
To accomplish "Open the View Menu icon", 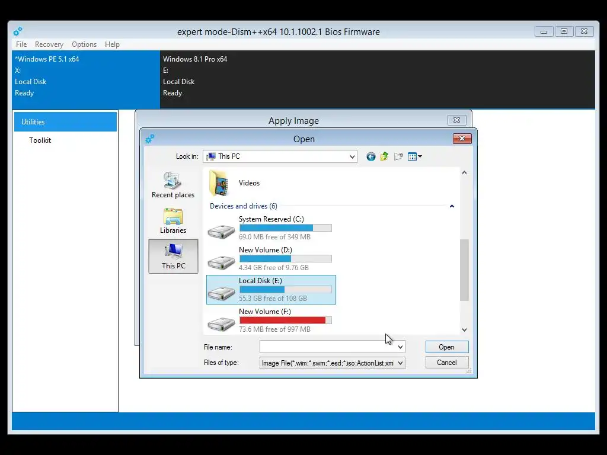I will tap(413, 156).
